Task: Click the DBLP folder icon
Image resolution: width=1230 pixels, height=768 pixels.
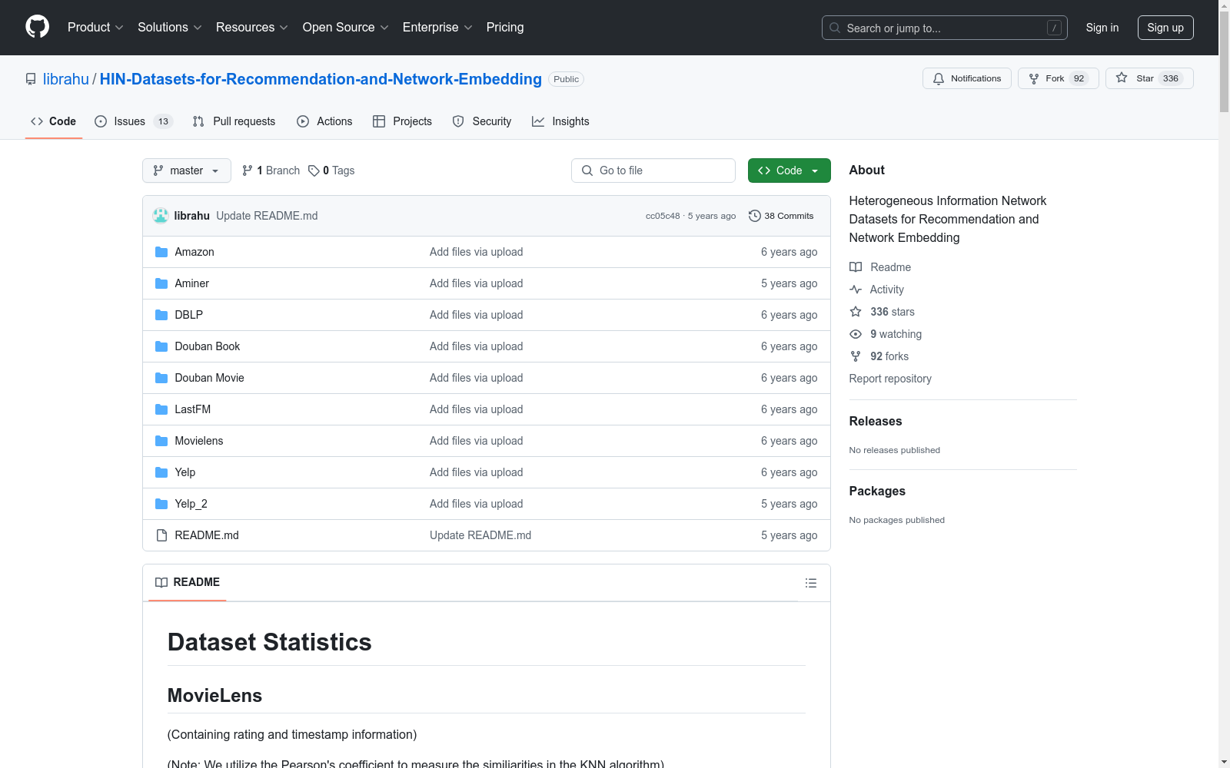Action: (161, 315)
